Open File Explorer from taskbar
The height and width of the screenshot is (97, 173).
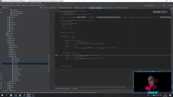coord(11,95)
